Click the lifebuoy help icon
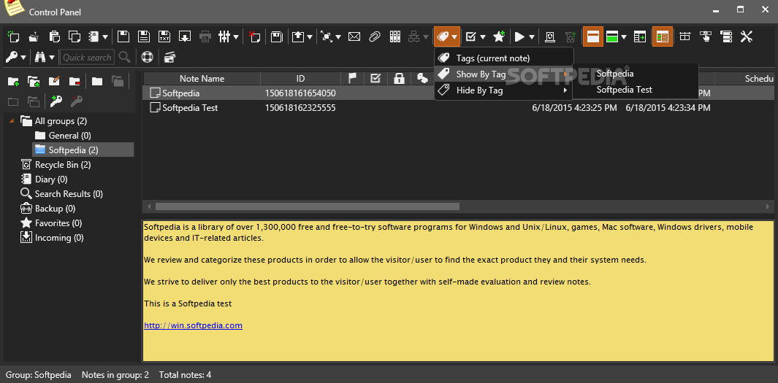The height and width of the screenshot is (383, 778). [148, 57]
